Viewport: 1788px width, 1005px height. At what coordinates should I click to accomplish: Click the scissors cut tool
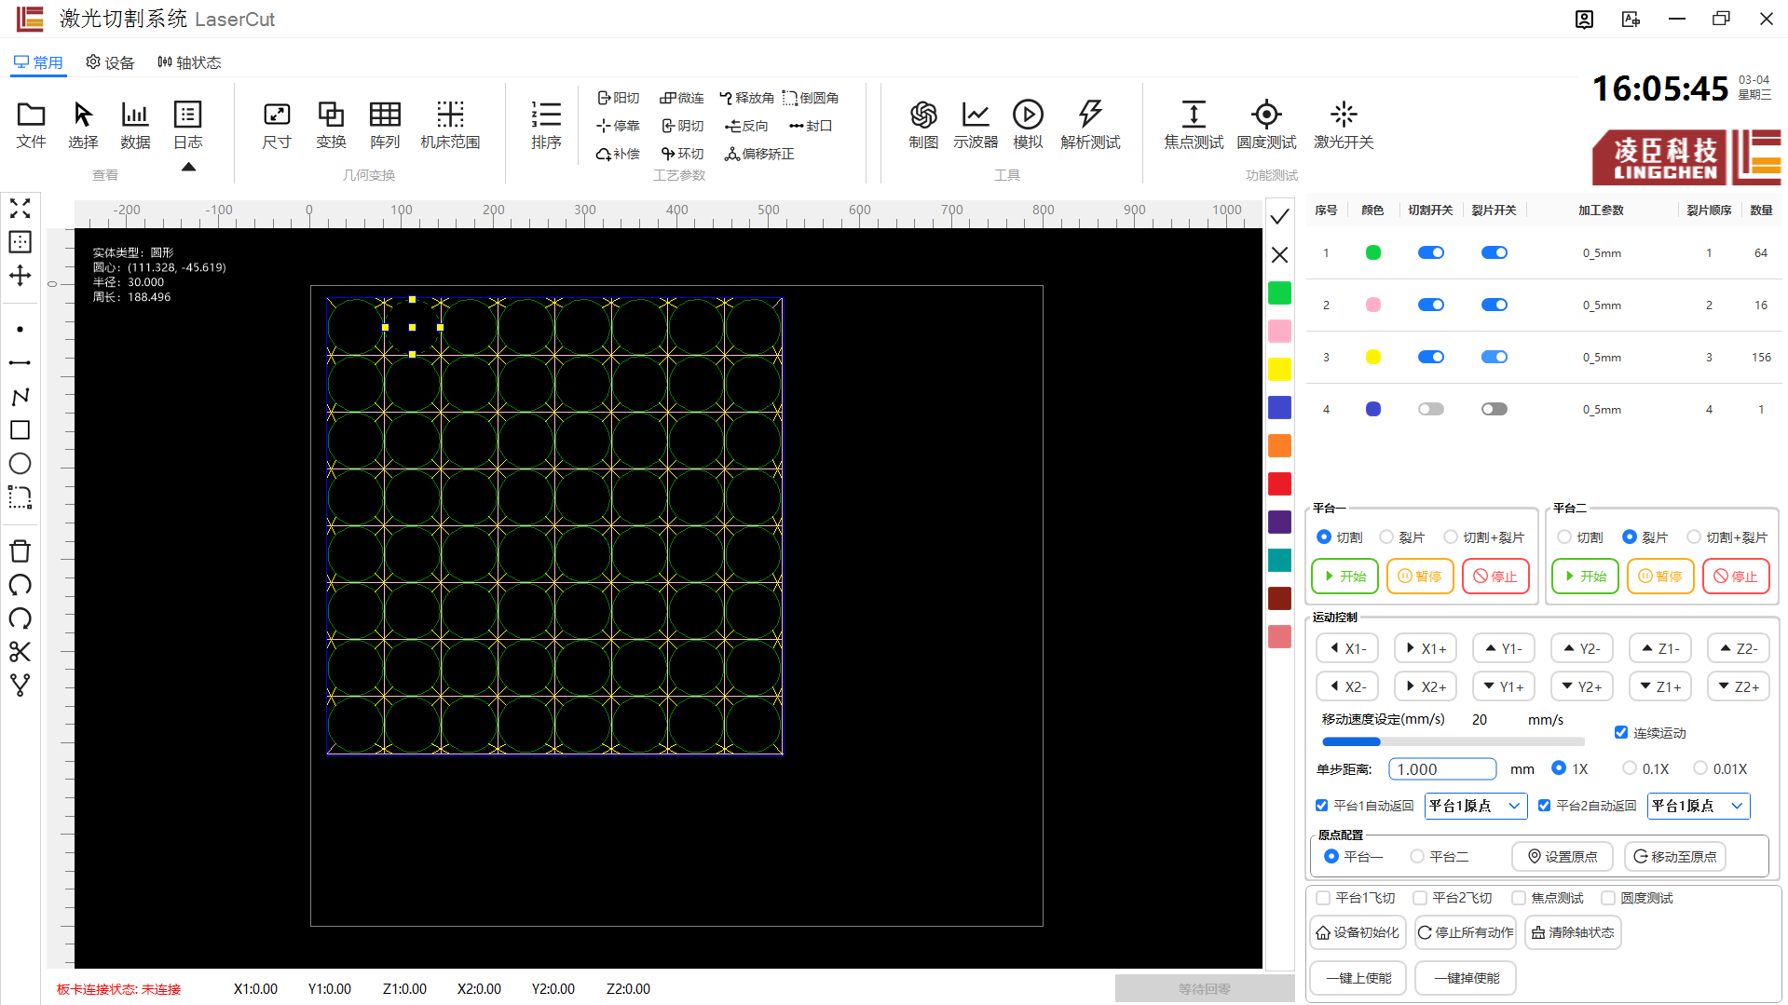(x=20, y=652)
